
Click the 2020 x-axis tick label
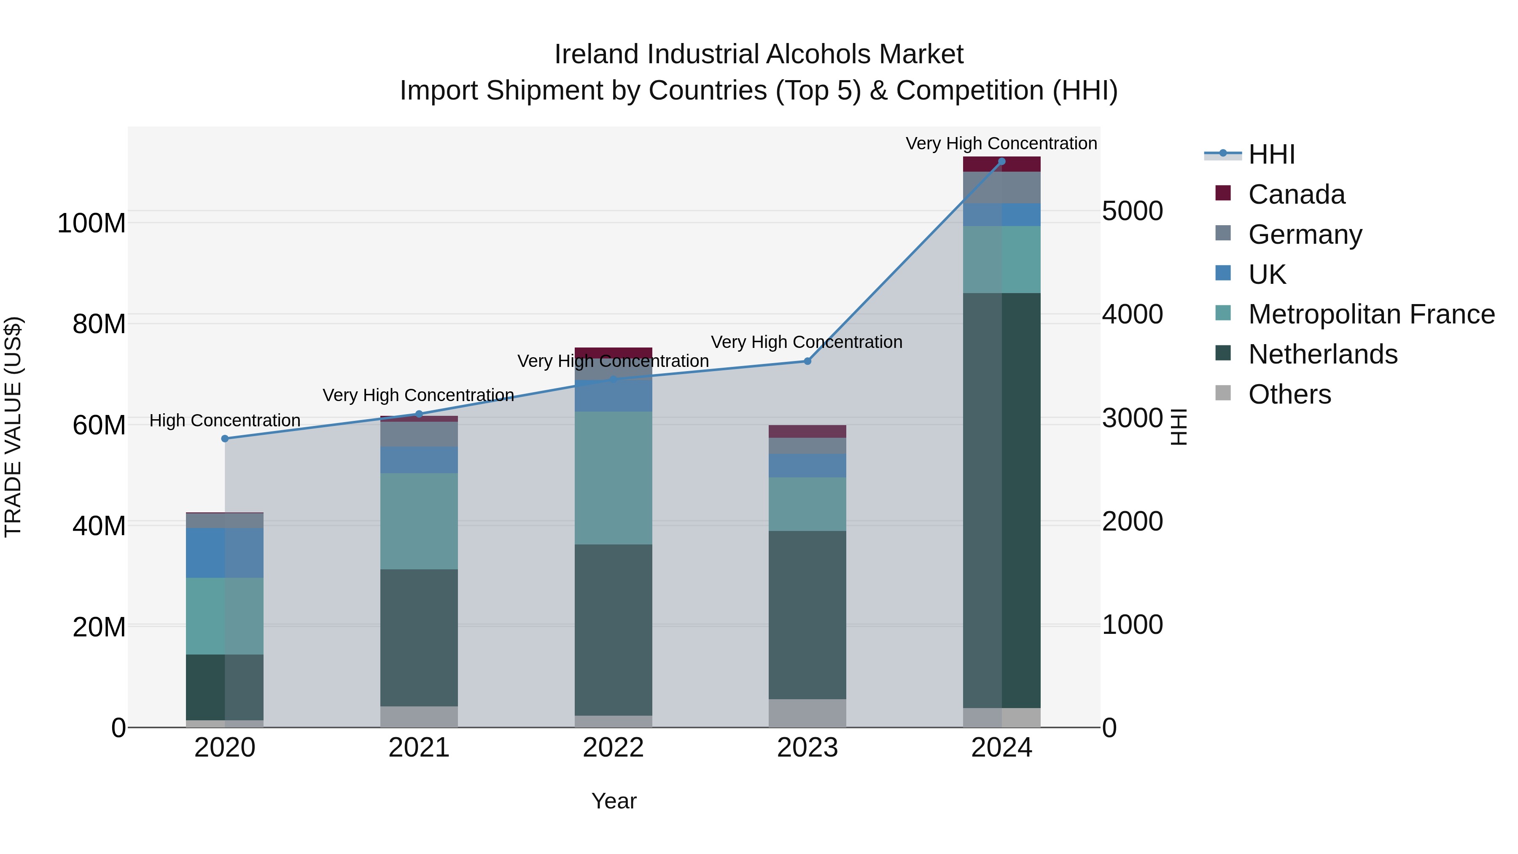point(224,748)
